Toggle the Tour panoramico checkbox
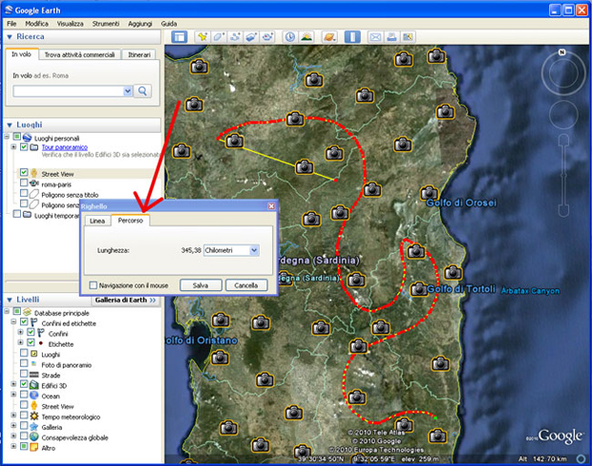The height and width of the screenshot is (466, 592). point(24,147)
